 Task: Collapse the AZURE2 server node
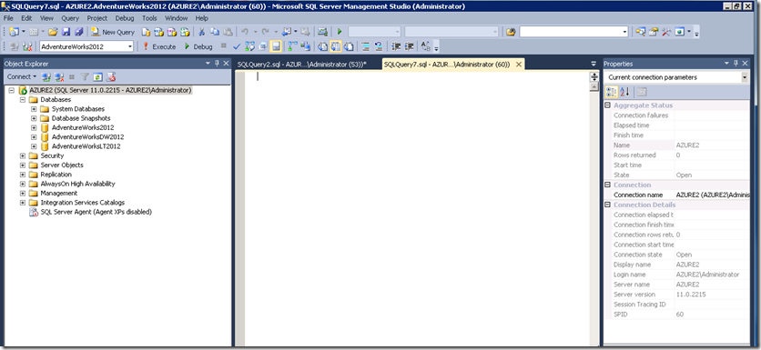(x=11, y=90)
